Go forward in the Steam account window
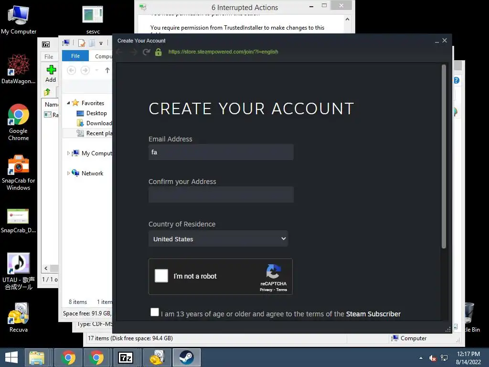489x367 pixels. point(133,52)
